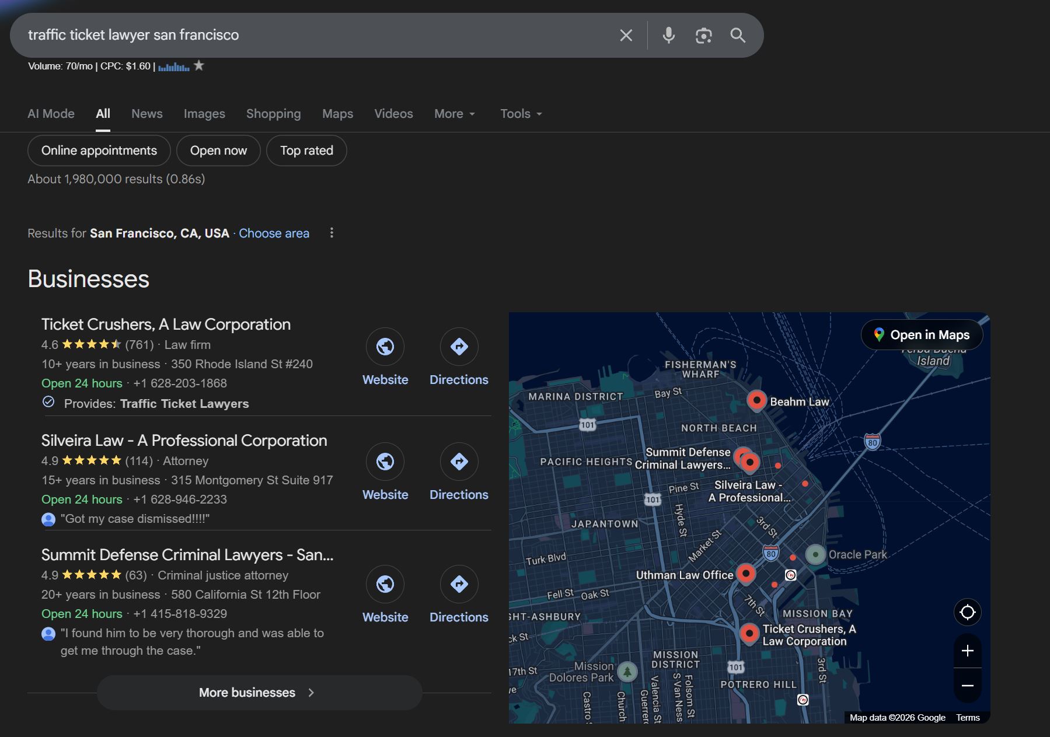Enable the Open now filter
Screen dimensions: 1050x737
coord(218,150)
